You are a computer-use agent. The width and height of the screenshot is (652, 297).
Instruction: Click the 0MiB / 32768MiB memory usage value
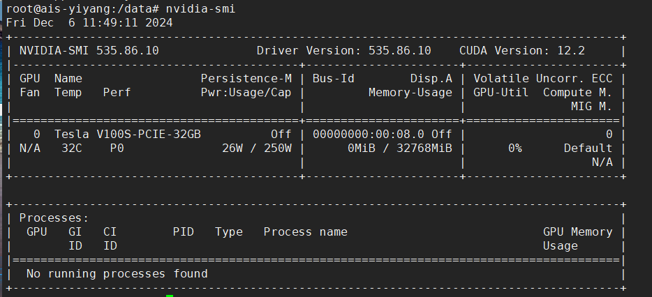point(399,148)
